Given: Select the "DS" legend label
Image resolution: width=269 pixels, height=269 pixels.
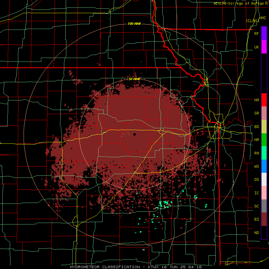Looking at the screenshot, I should click(x=256, y=180).
